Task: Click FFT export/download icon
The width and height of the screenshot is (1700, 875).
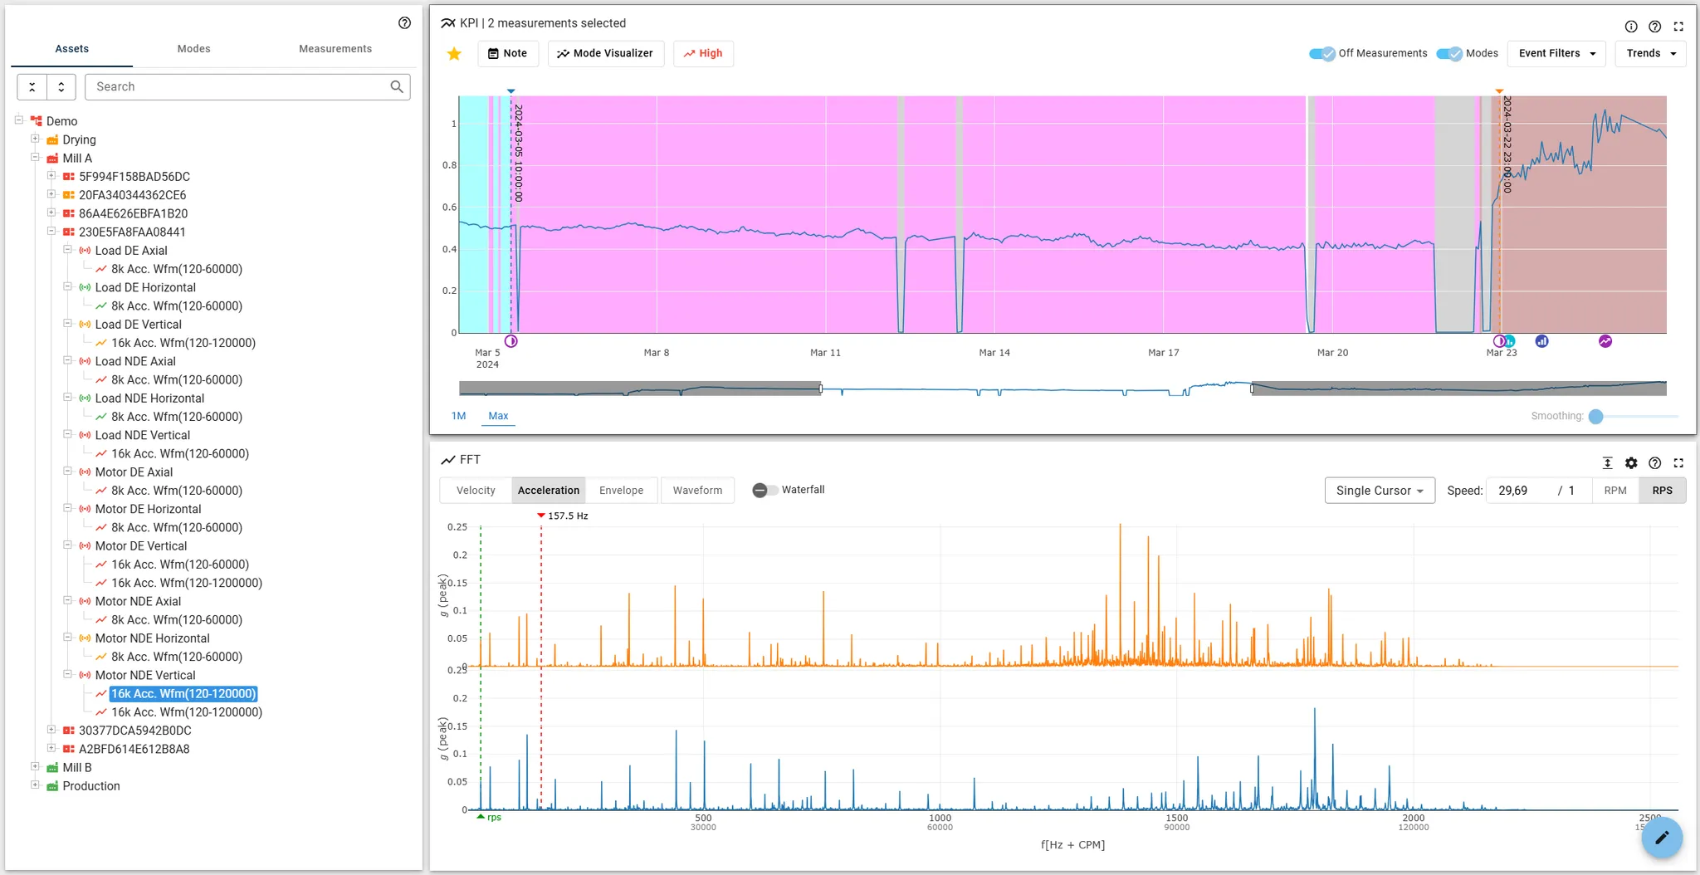Action: [1607, 463]
